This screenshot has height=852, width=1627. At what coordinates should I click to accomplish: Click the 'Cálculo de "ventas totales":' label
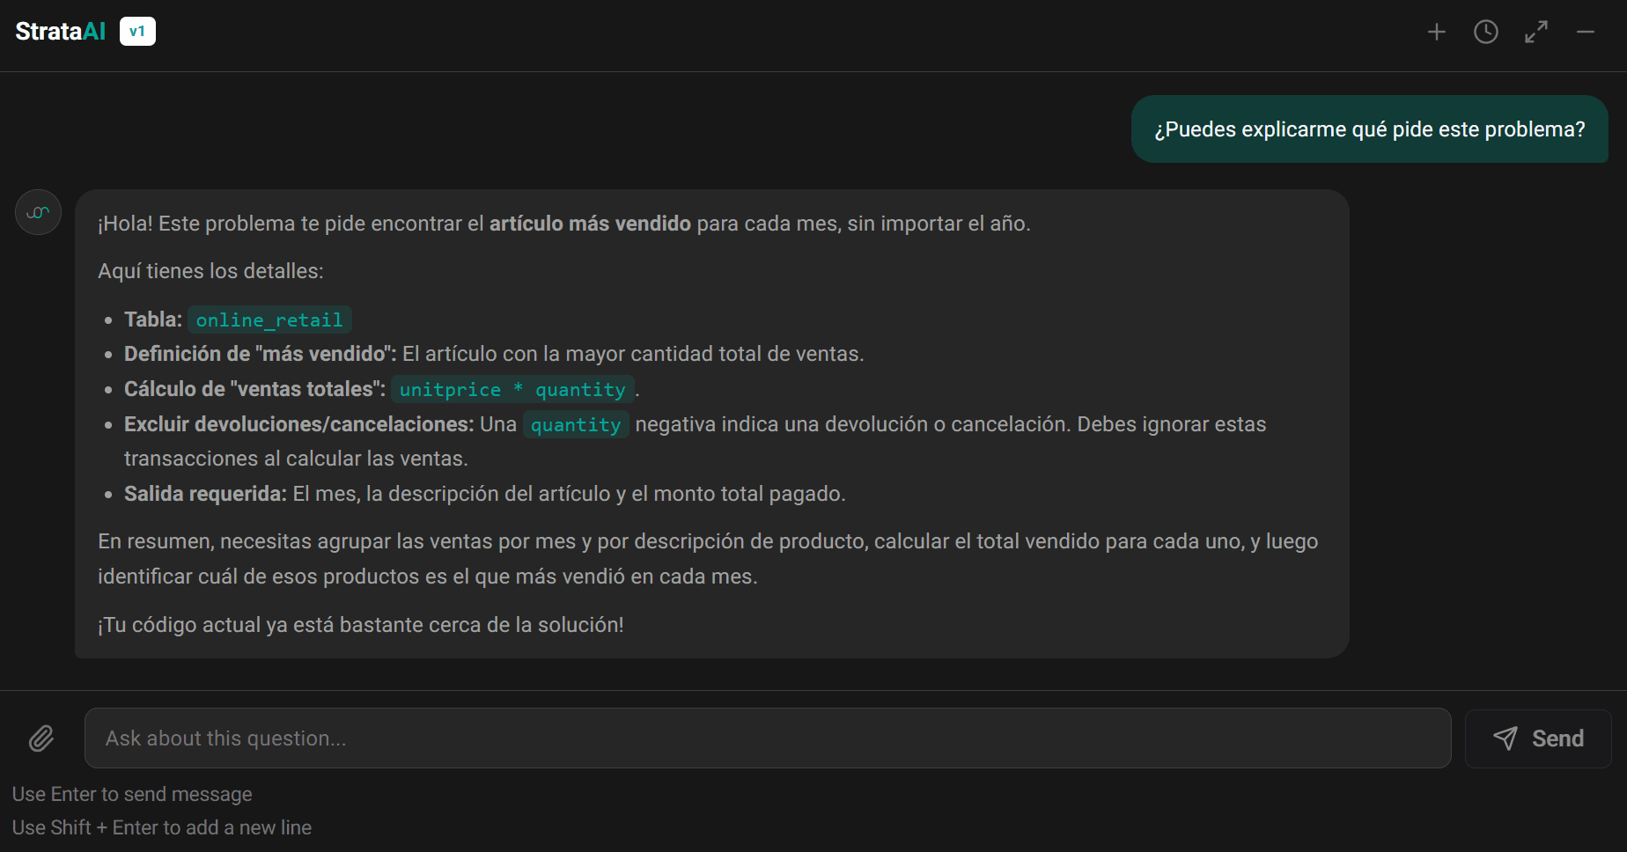[x=254, y=389]
